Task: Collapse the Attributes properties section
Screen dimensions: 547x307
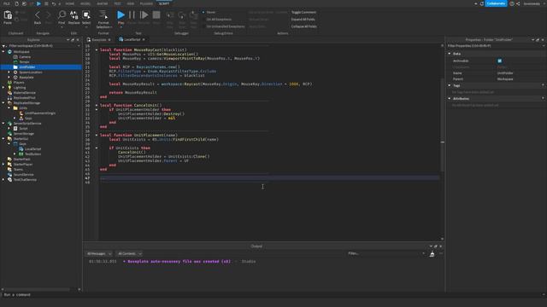Action: click(x=450, y=99)
